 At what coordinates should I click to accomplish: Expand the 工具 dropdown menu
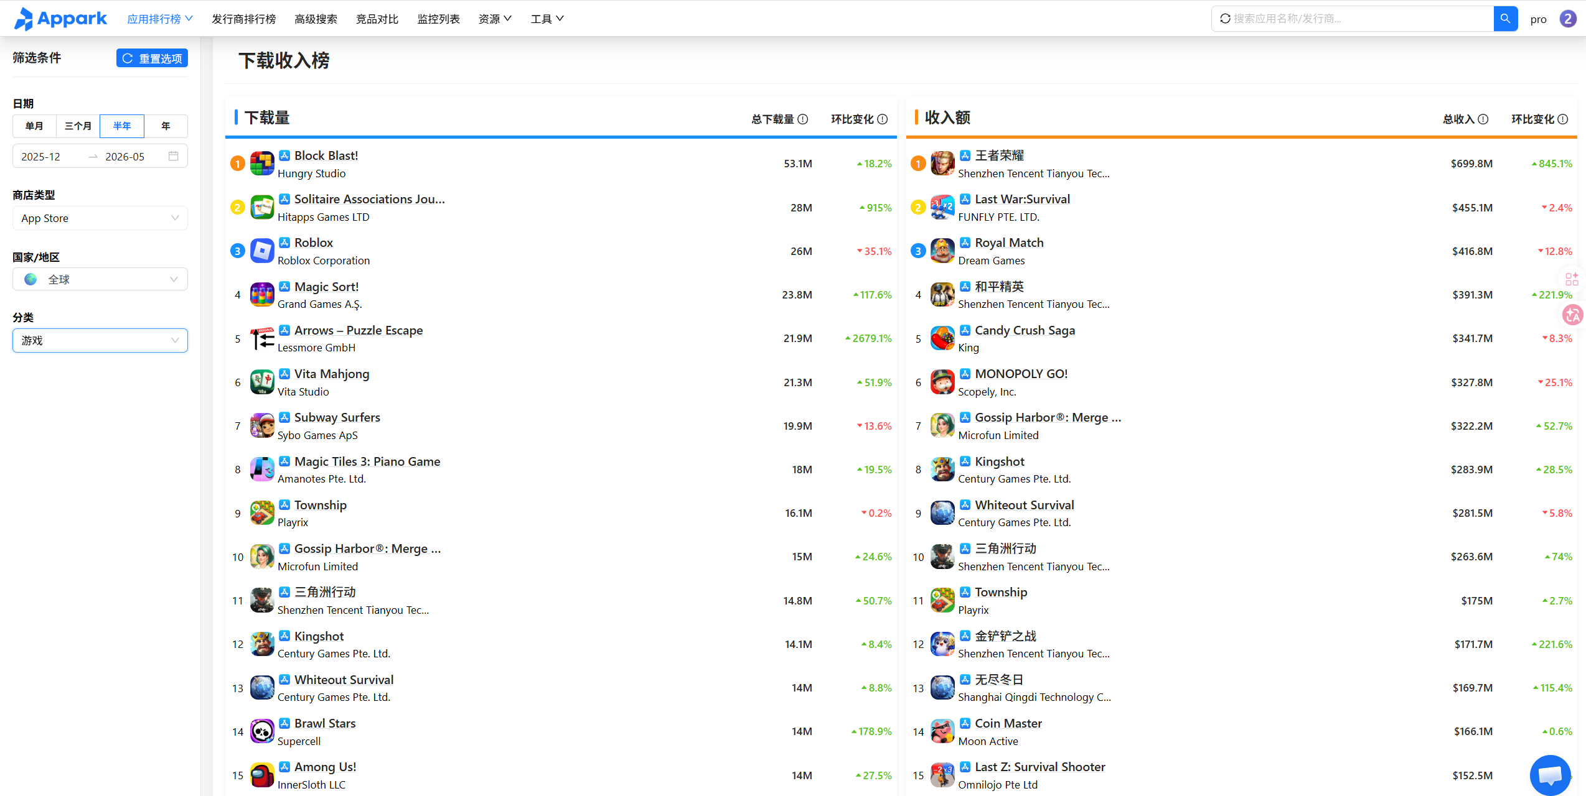(547, 19)
